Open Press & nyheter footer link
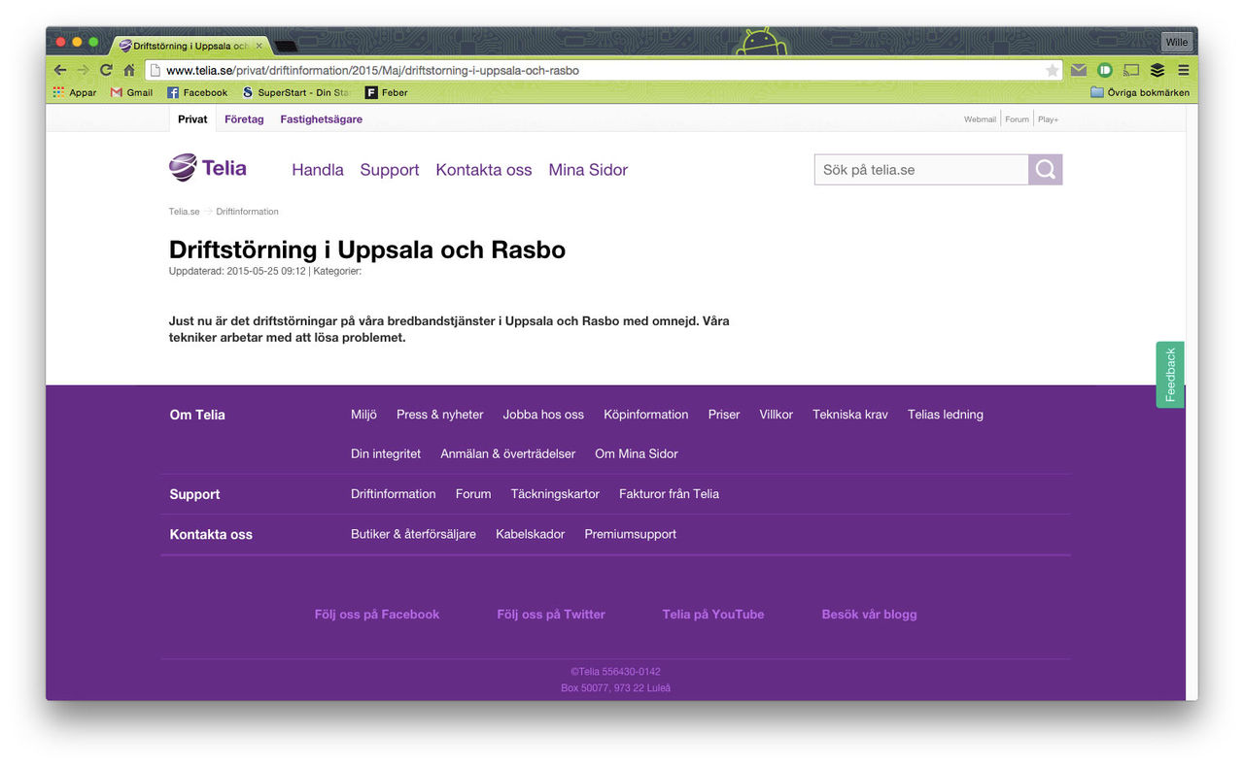This screenshot has width=1244, height=766. (439, 415)
